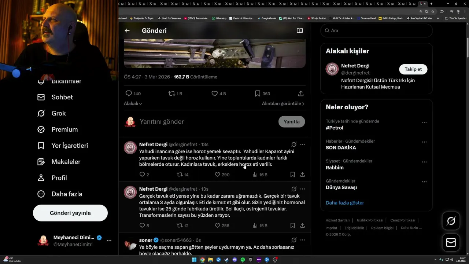Open a new browser tab with plus
The width and height of the screenshot is (469, 264).
point(431,4)
